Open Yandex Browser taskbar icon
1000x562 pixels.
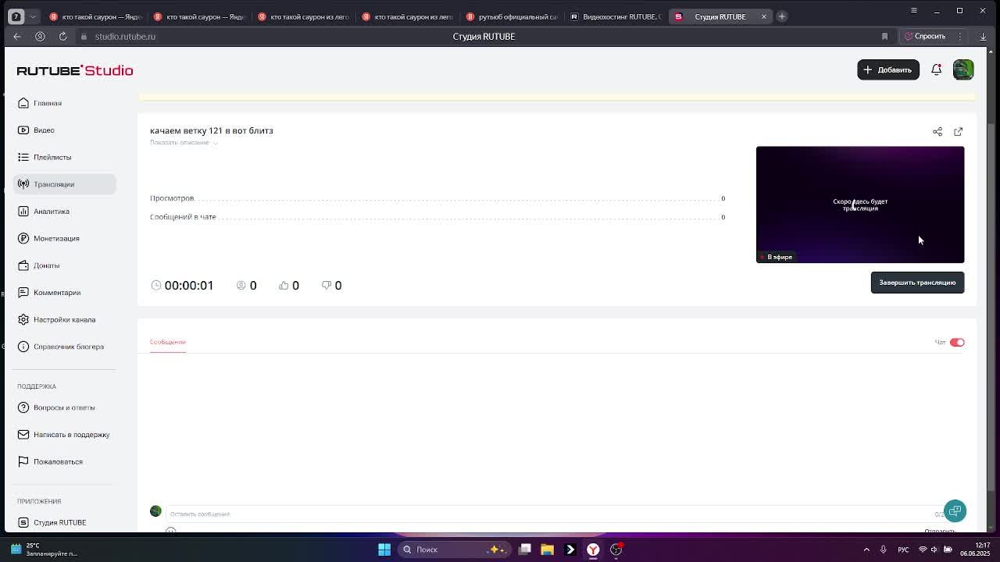pos(593,550)
